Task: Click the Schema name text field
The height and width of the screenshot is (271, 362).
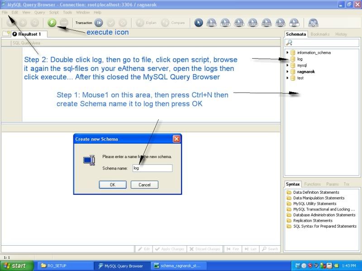Action: click(x=152, y=168)
